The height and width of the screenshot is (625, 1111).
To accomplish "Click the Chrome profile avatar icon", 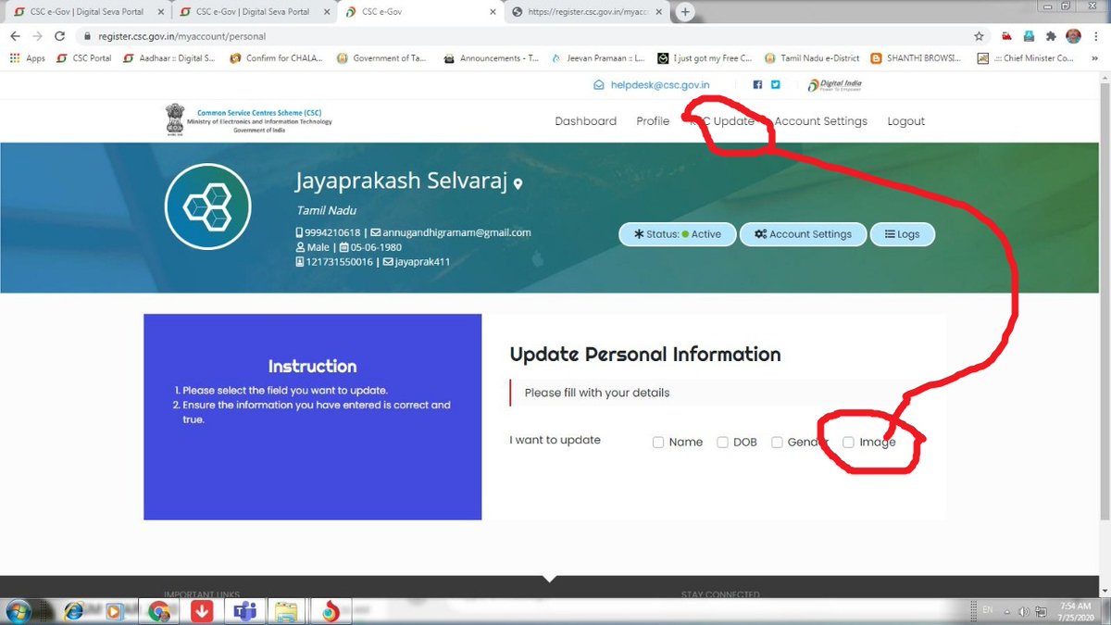I will pyautogui.click(x=1073, y=36).
